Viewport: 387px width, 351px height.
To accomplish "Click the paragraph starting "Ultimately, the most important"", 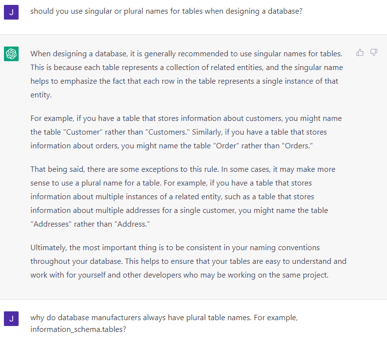I will pyautogui.click(x=188, y=261).
